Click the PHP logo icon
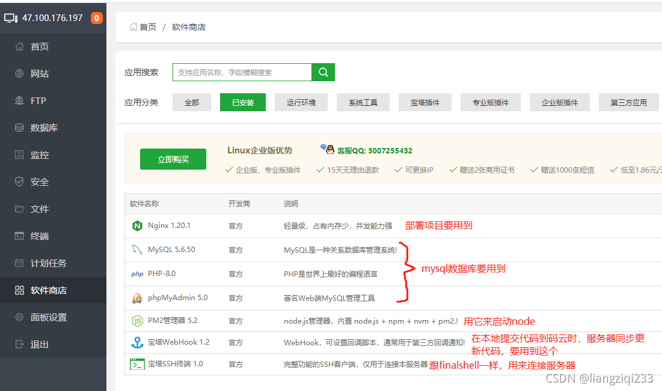Viewport: 662px width, 391px height. coord(137,274)
